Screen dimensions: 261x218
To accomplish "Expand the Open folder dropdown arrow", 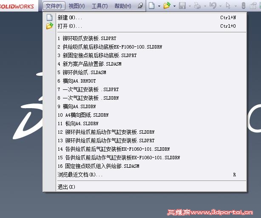I will pos(174,6).
